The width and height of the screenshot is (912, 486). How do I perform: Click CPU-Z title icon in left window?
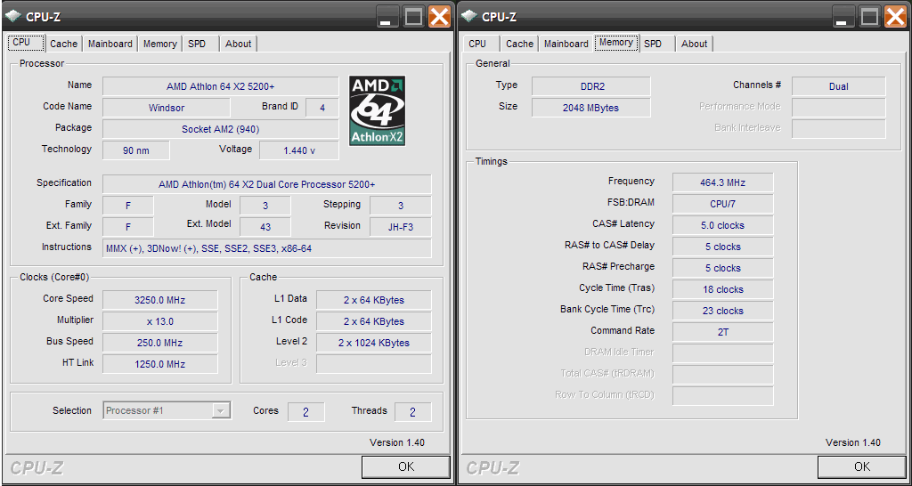tap(13, 16)
